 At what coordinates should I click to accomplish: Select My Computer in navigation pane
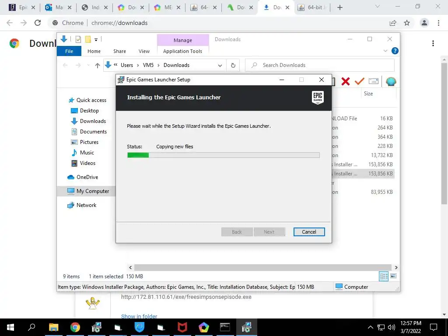click(x=88, y=191)
